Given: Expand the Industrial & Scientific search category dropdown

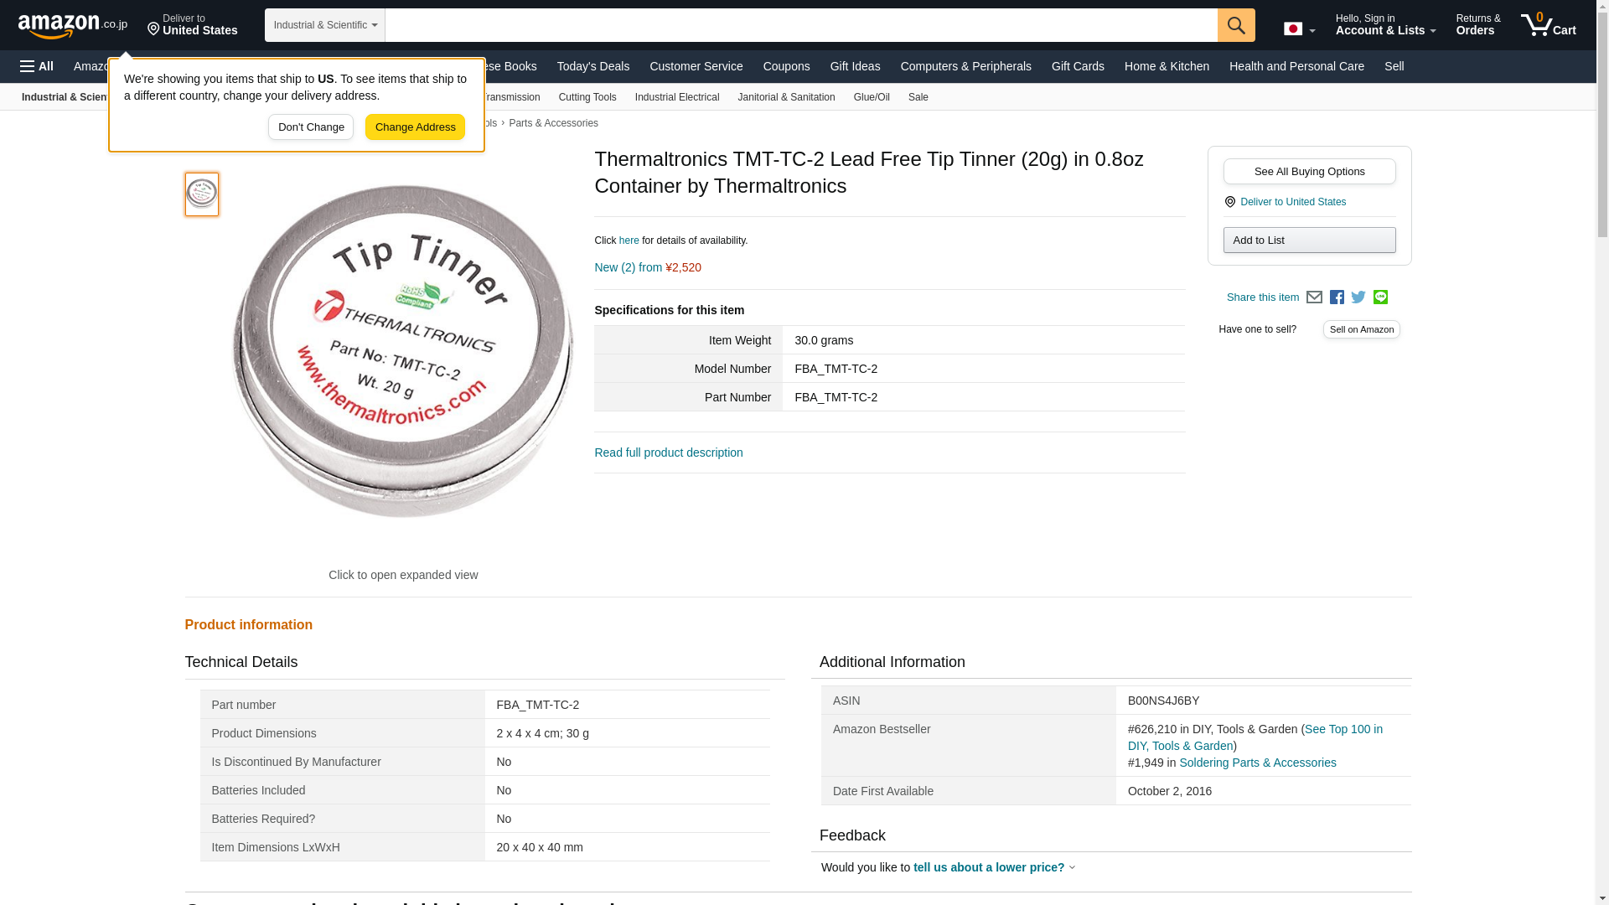Looking at the screenshot, I should click(x=324, y=25).
